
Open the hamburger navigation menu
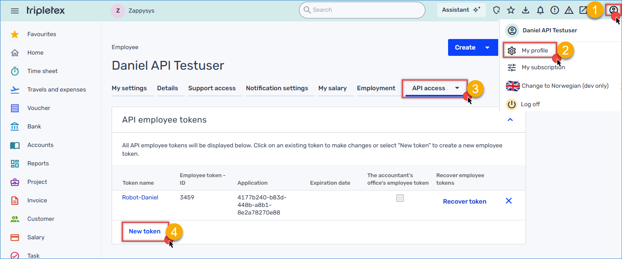(15, 10)
